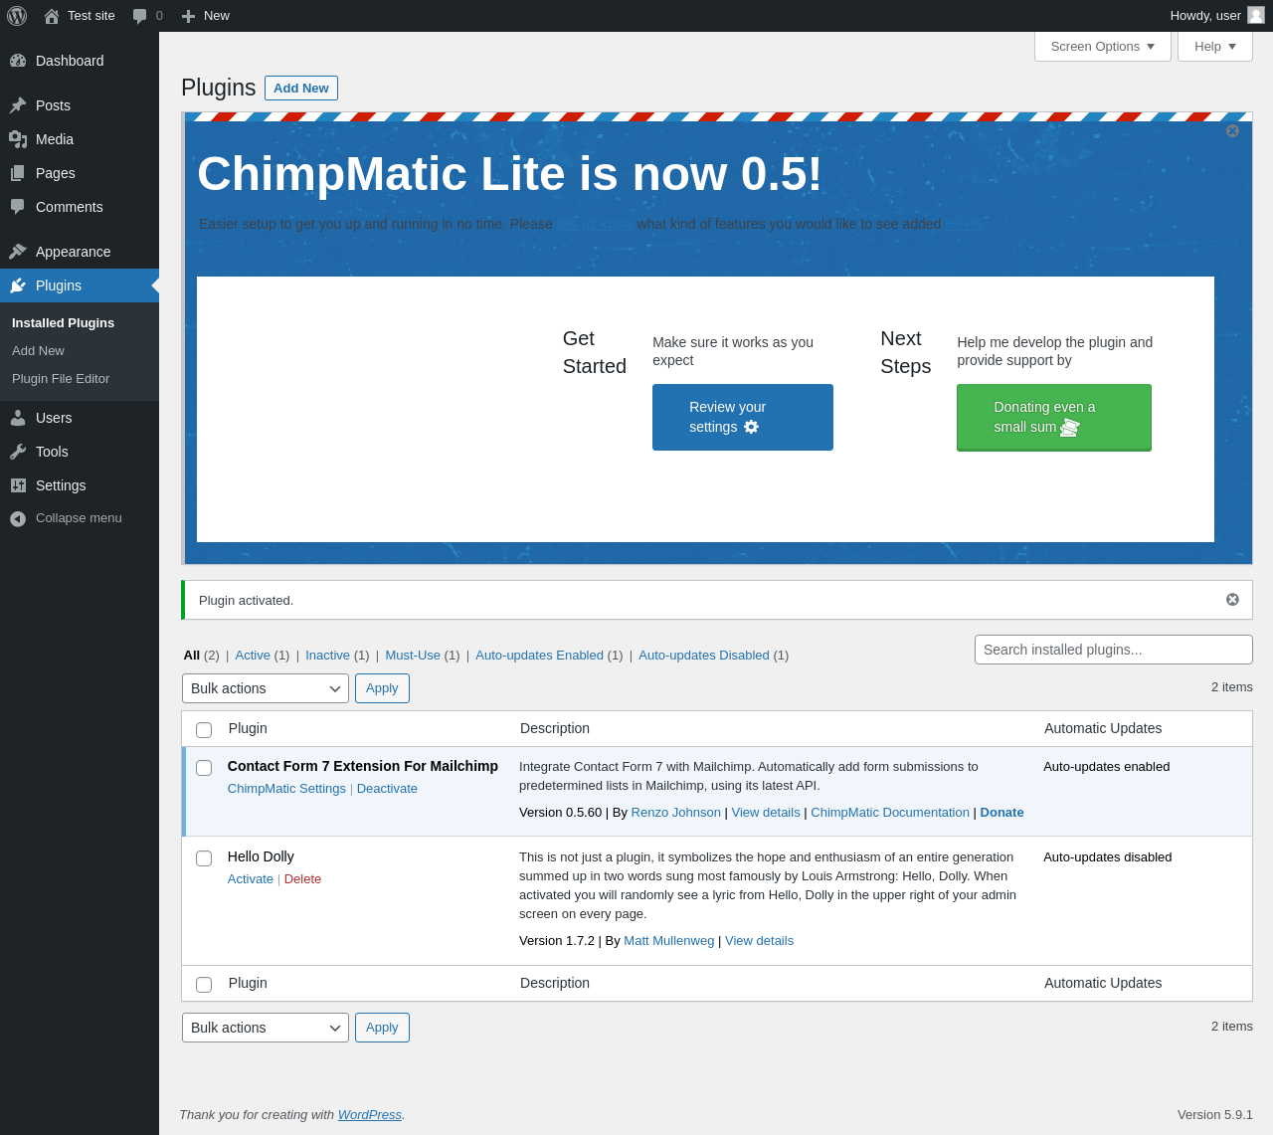Image resolution: width=1273 pixels, height=1135 pixels.
Task: Open the Appearance menu
Action: tap(80, 252)
